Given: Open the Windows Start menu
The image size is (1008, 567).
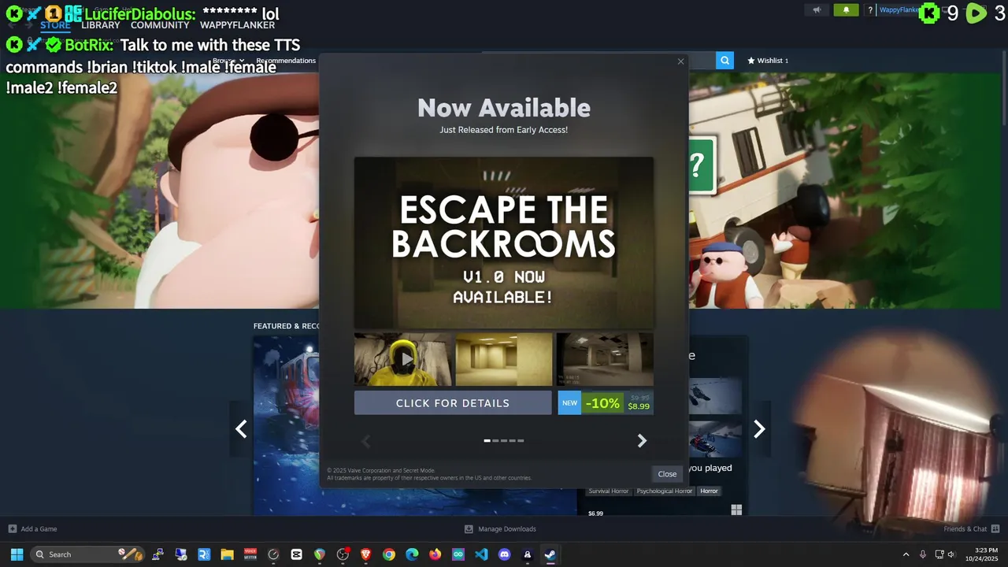Looking at the screenshot, I should [x=17, y=554].
